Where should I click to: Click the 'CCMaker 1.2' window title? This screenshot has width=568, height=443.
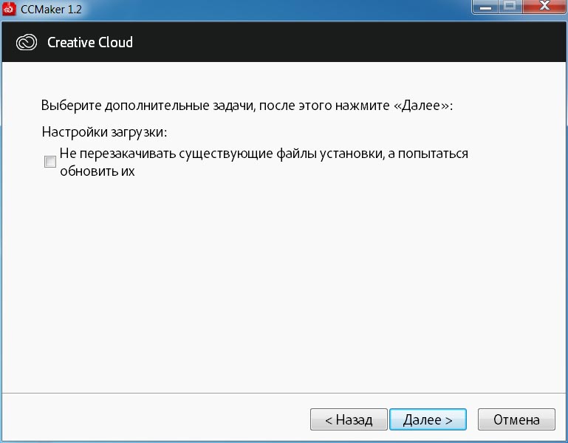coord(51,9)
